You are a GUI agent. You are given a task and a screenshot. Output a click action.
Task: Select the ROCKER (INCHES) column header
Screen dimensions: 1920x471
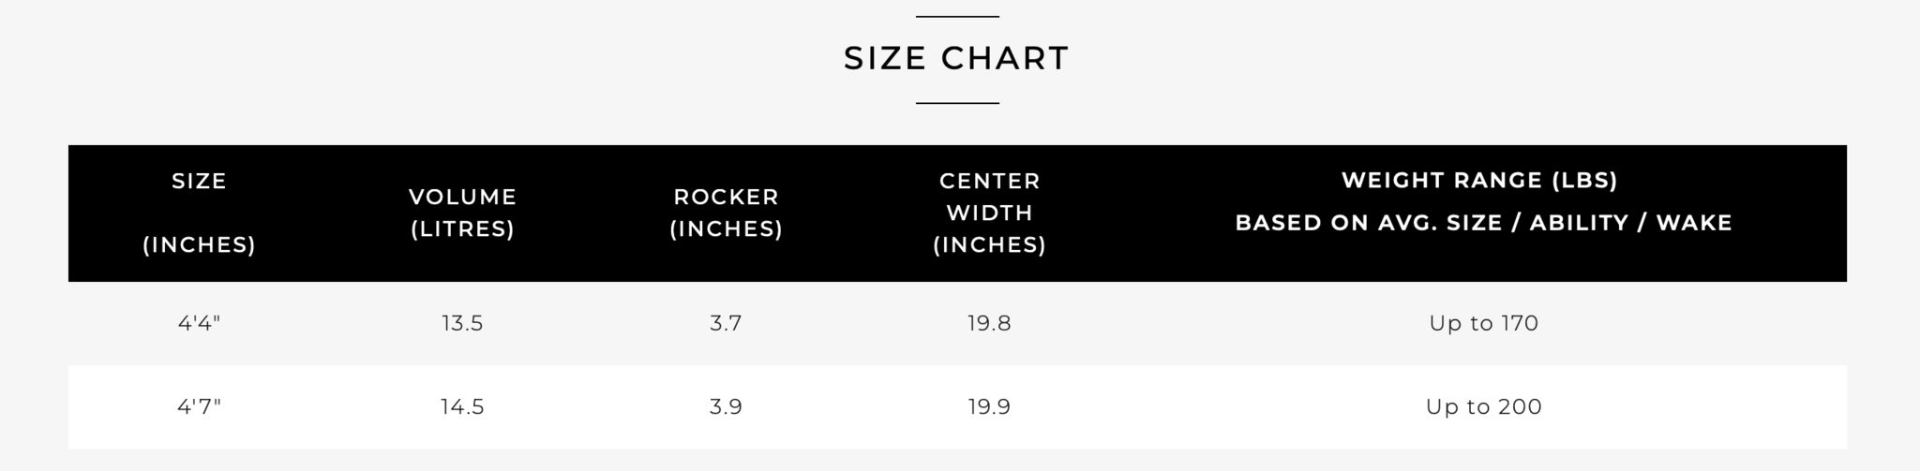pos(726,213)
